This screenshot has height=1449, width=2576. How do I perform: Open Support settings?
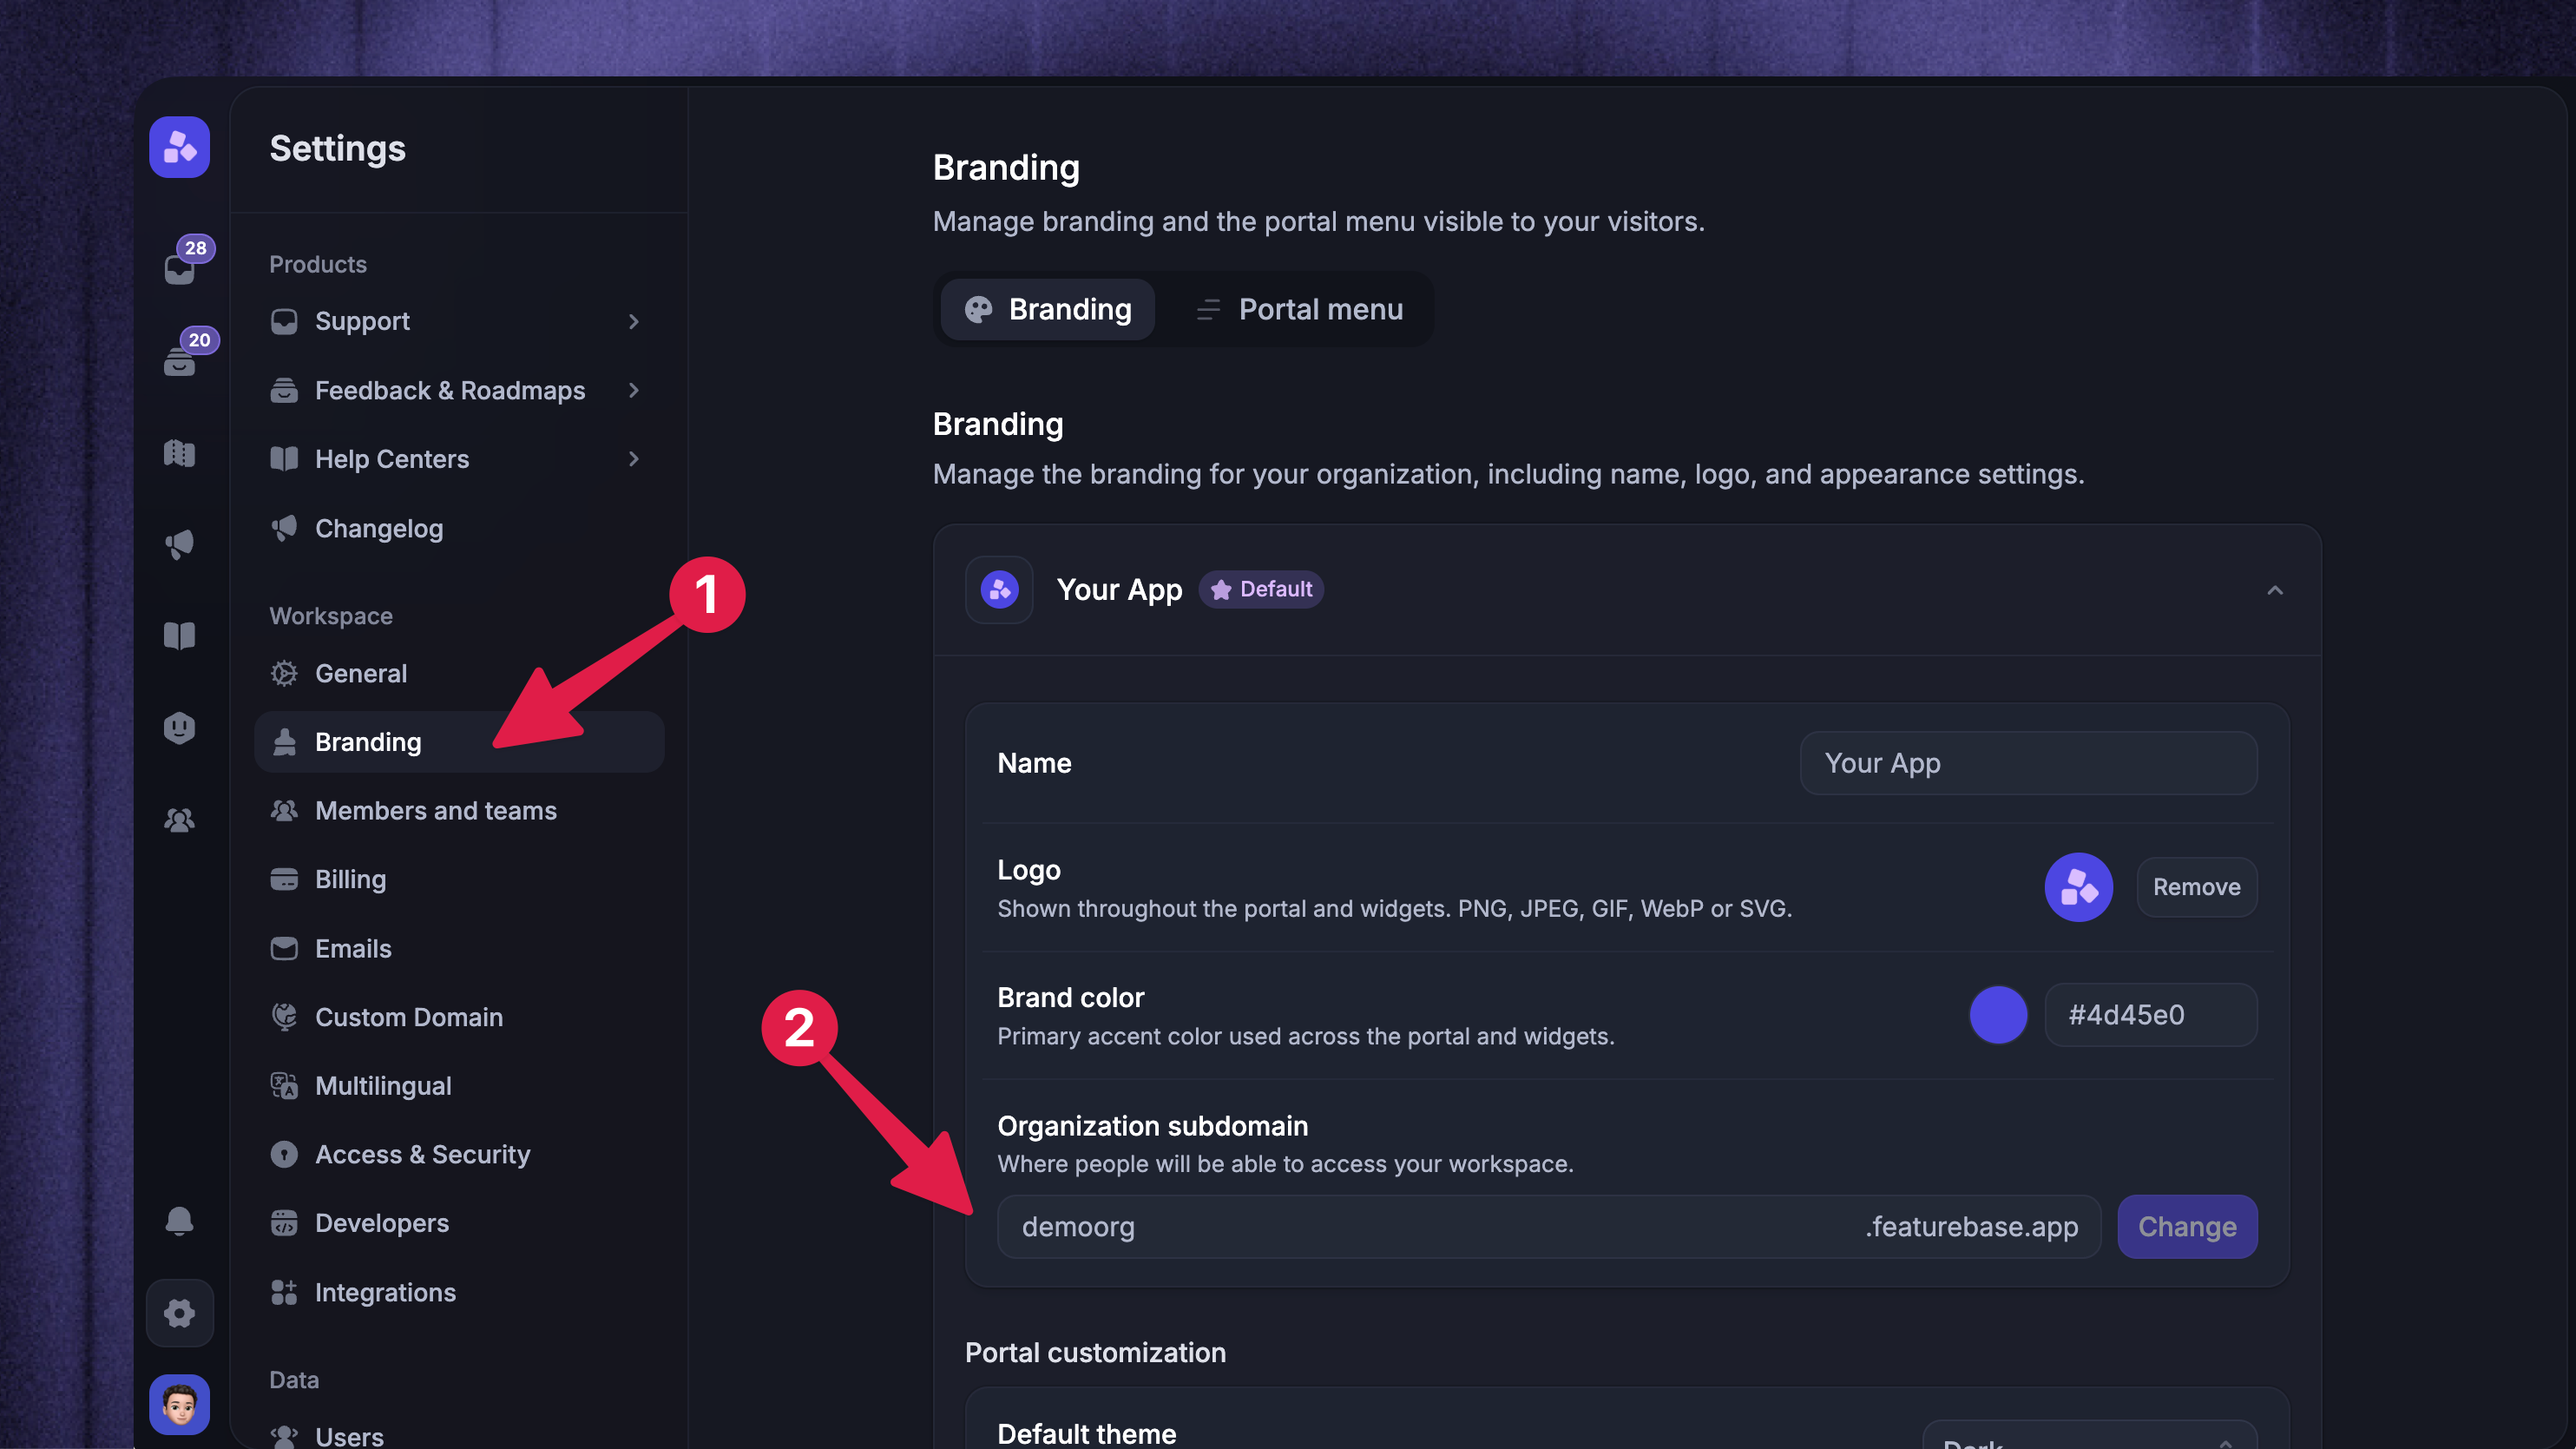click(459, 321)
